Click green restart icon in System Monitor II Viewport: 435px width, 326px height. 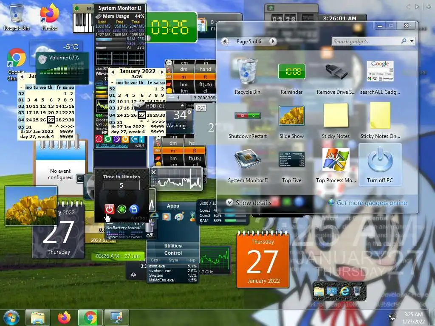(108, 139)
